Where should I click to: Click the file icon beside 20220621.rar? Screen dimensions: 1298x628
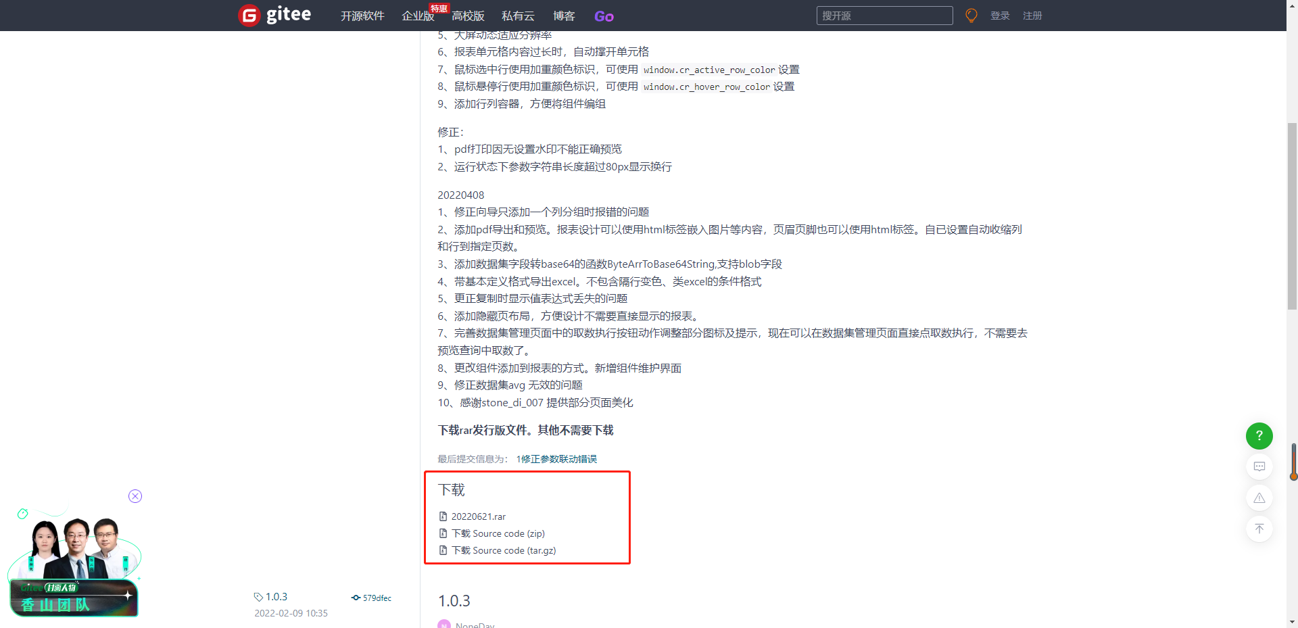[443, 516]
